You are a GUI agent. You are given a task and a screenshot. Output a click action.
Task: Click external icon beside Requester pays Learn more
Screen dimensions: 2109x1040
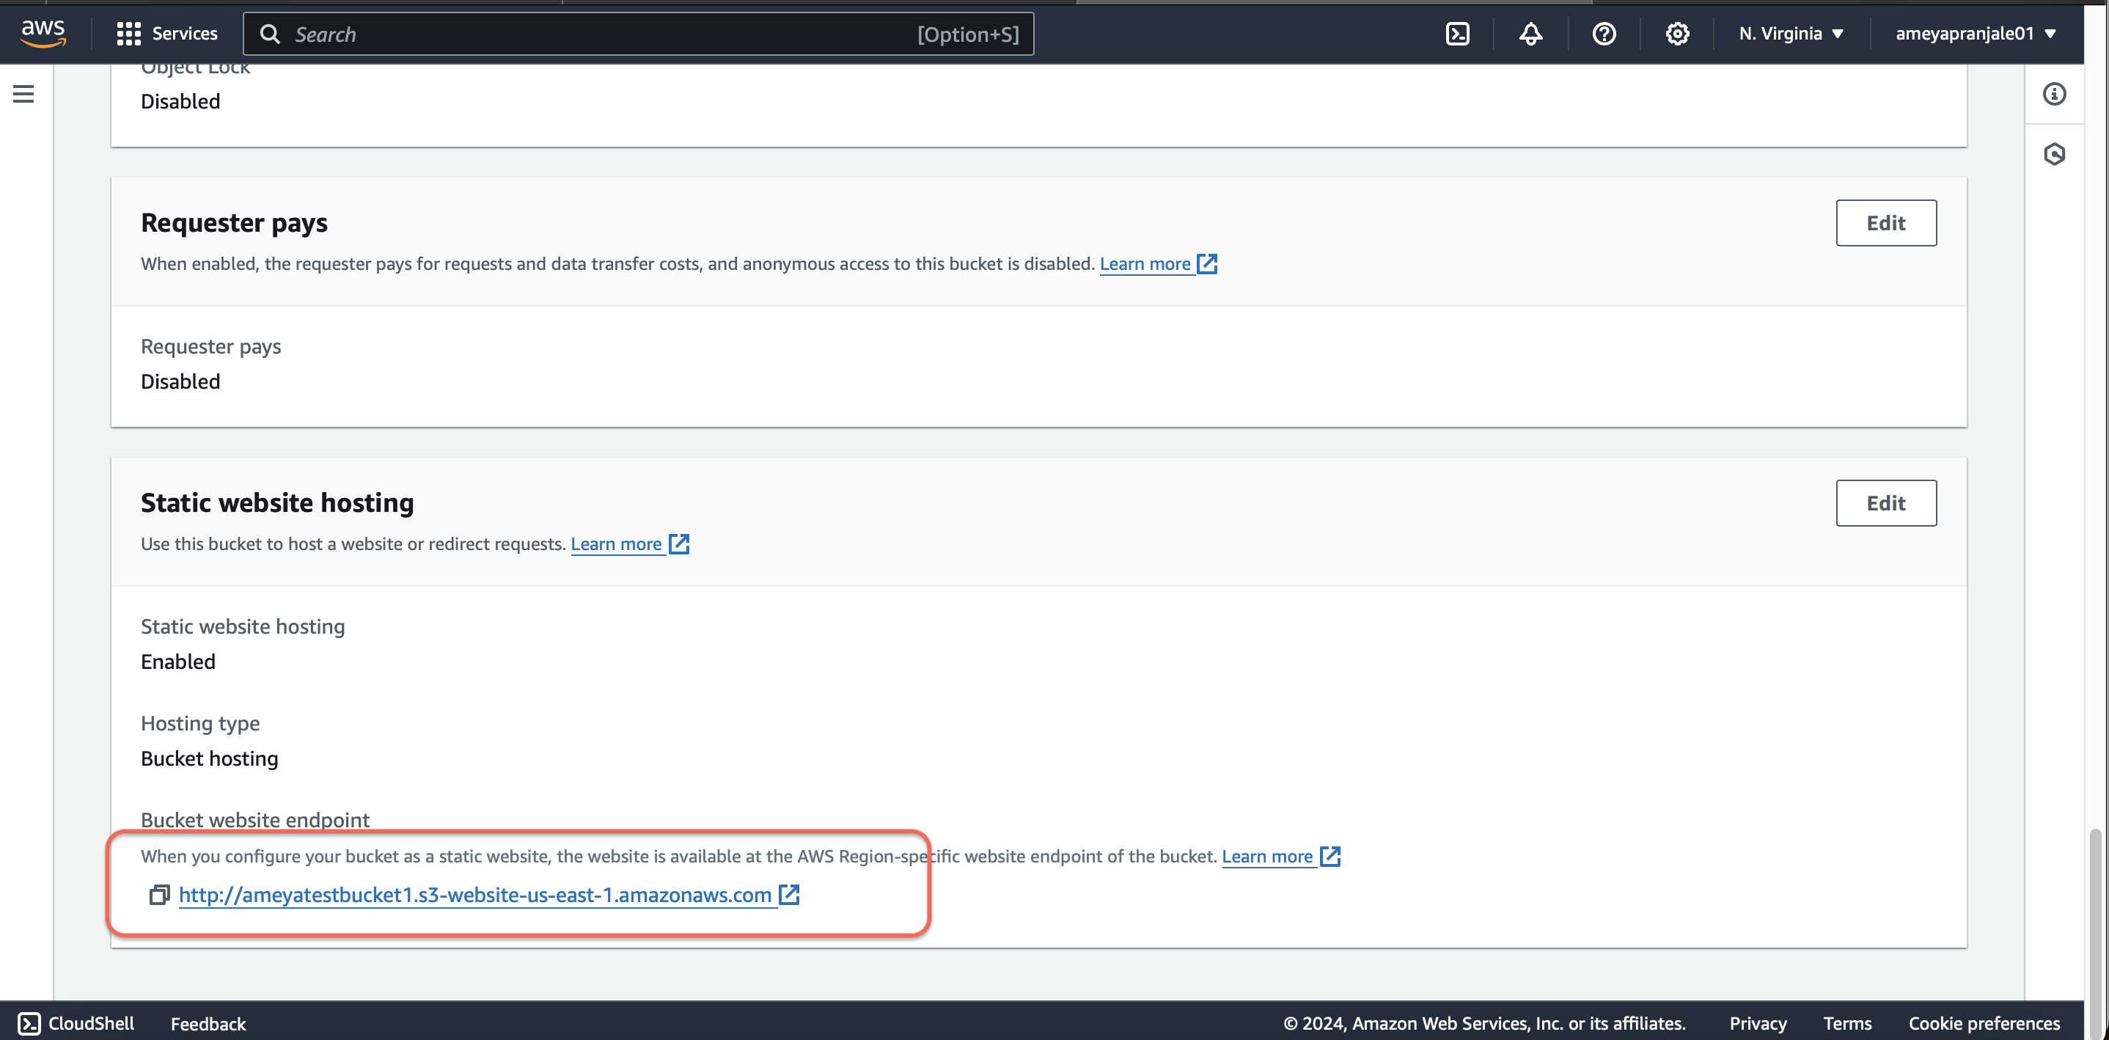point(1208,264)
